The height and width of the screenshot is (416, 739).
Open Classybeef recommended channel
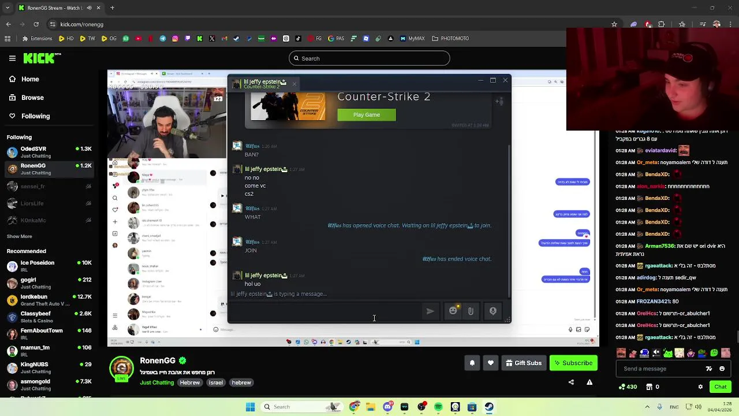[x=49, y=317]
